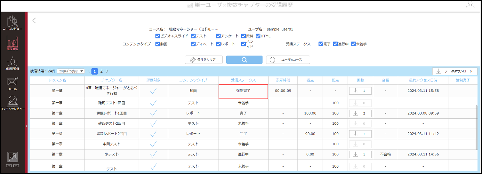Click display time 00:00:09
Screen dimensions: 482x174
click(283, 91)
